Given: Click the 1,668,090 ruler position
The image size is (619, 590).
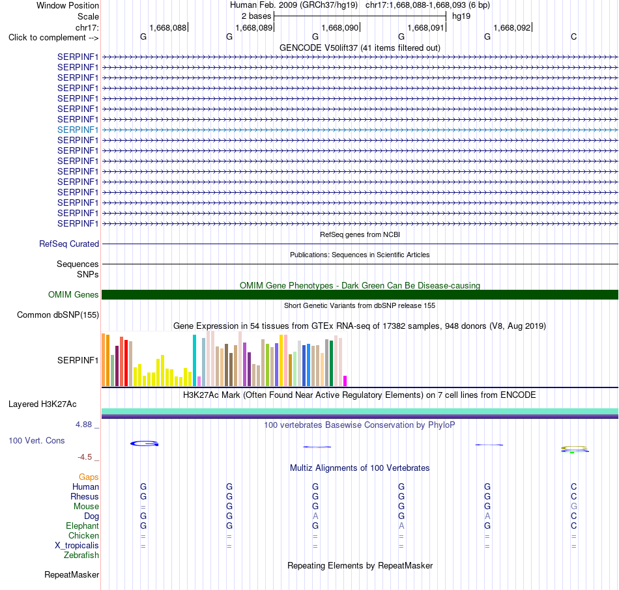Looking at the screenshot, I should [340, 27].
